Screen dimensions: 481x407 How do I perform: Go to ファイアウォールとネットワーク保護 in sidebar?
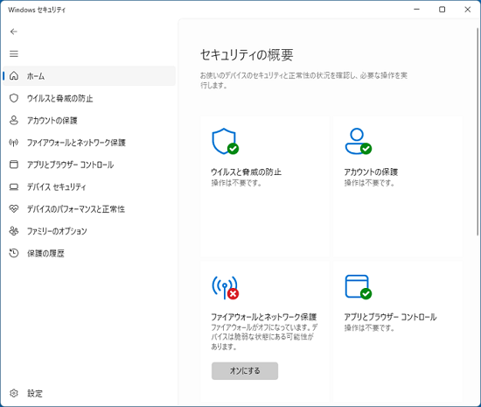coord(89,143)
